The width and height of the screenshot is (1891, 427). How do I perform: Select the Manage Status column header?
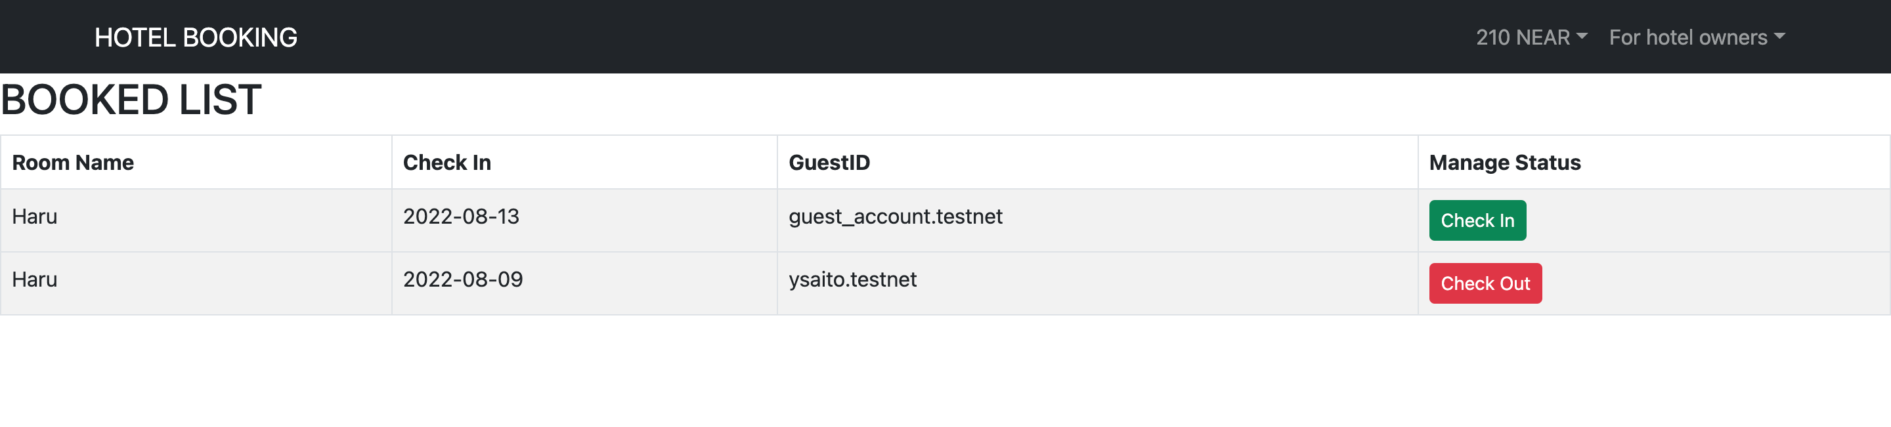tap(1654, 162)
